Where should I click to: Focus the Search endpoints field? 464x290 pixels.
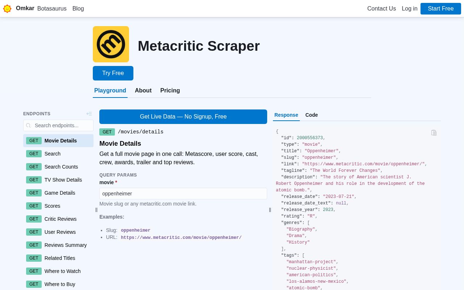(58, 125)
